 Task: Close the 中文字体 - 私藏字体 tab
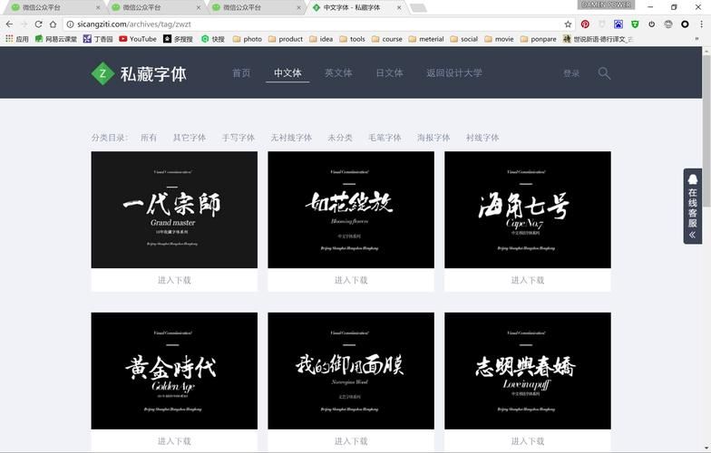pyautogui.click(x=399, y=7)
